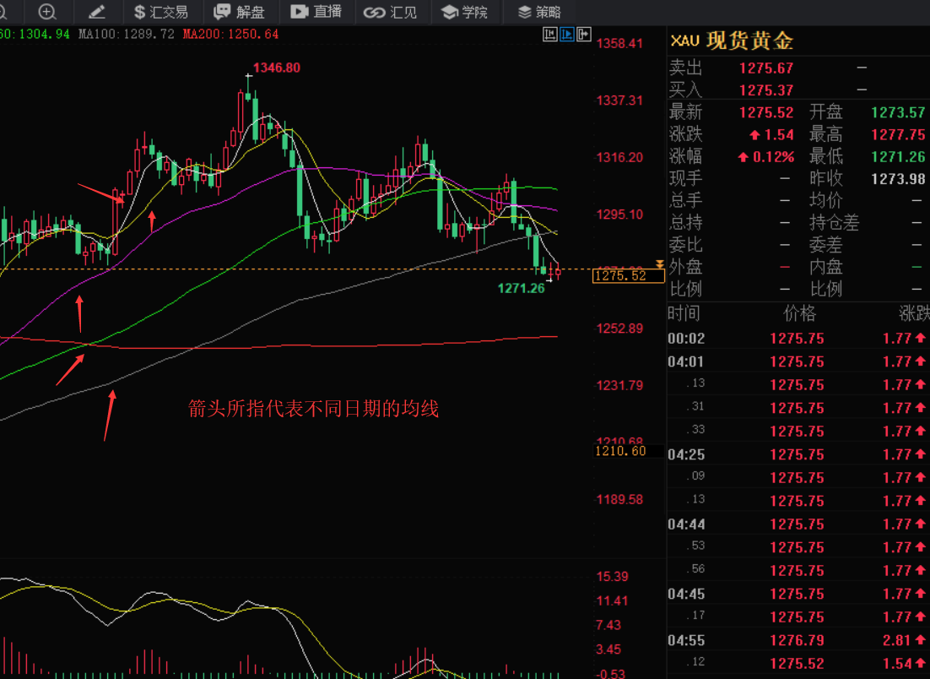930x679 pixels.
Task: Open the 学院 academy menu
Action: tap(464, 12)
